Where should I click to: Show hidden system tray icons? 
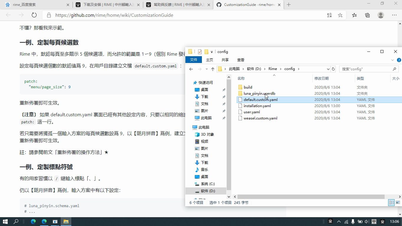pos(339,222)
